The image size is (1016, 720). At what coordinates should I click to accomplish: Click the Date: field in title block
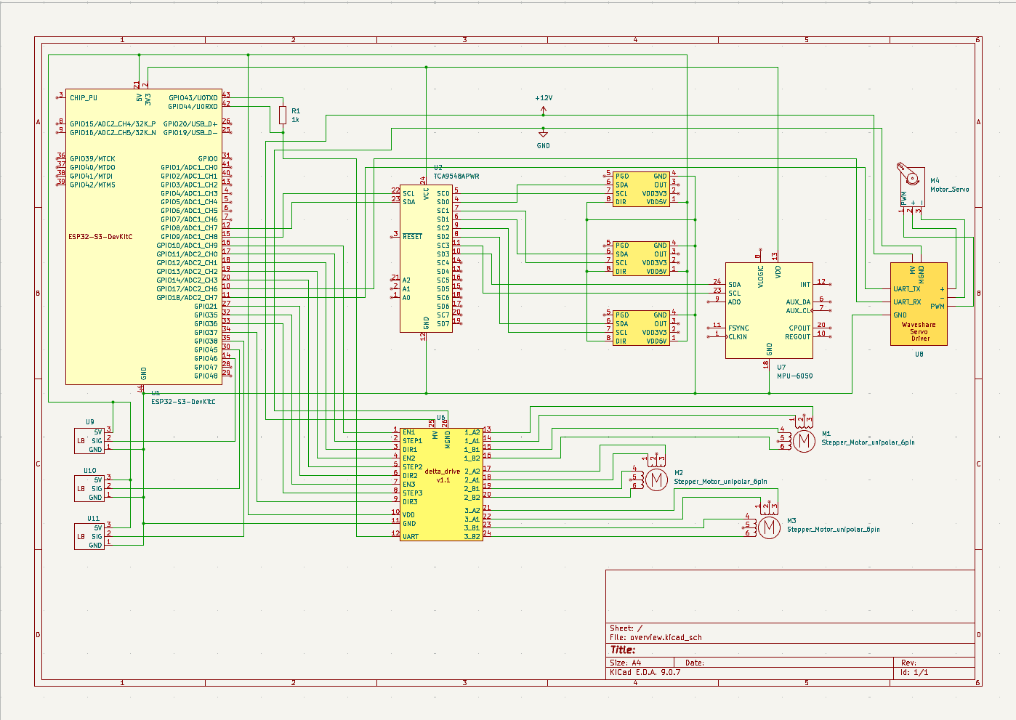click(695, 663)
